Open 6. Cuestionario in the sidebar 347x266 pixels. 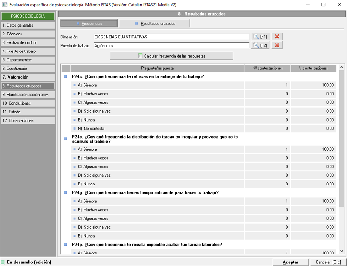coord(28,69)
